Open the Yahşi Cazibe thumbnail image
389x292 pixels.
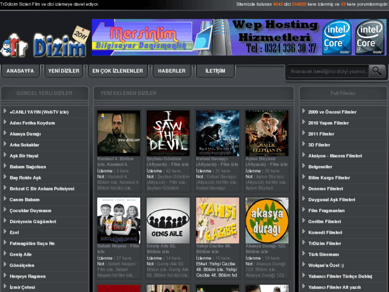point(218,220)
